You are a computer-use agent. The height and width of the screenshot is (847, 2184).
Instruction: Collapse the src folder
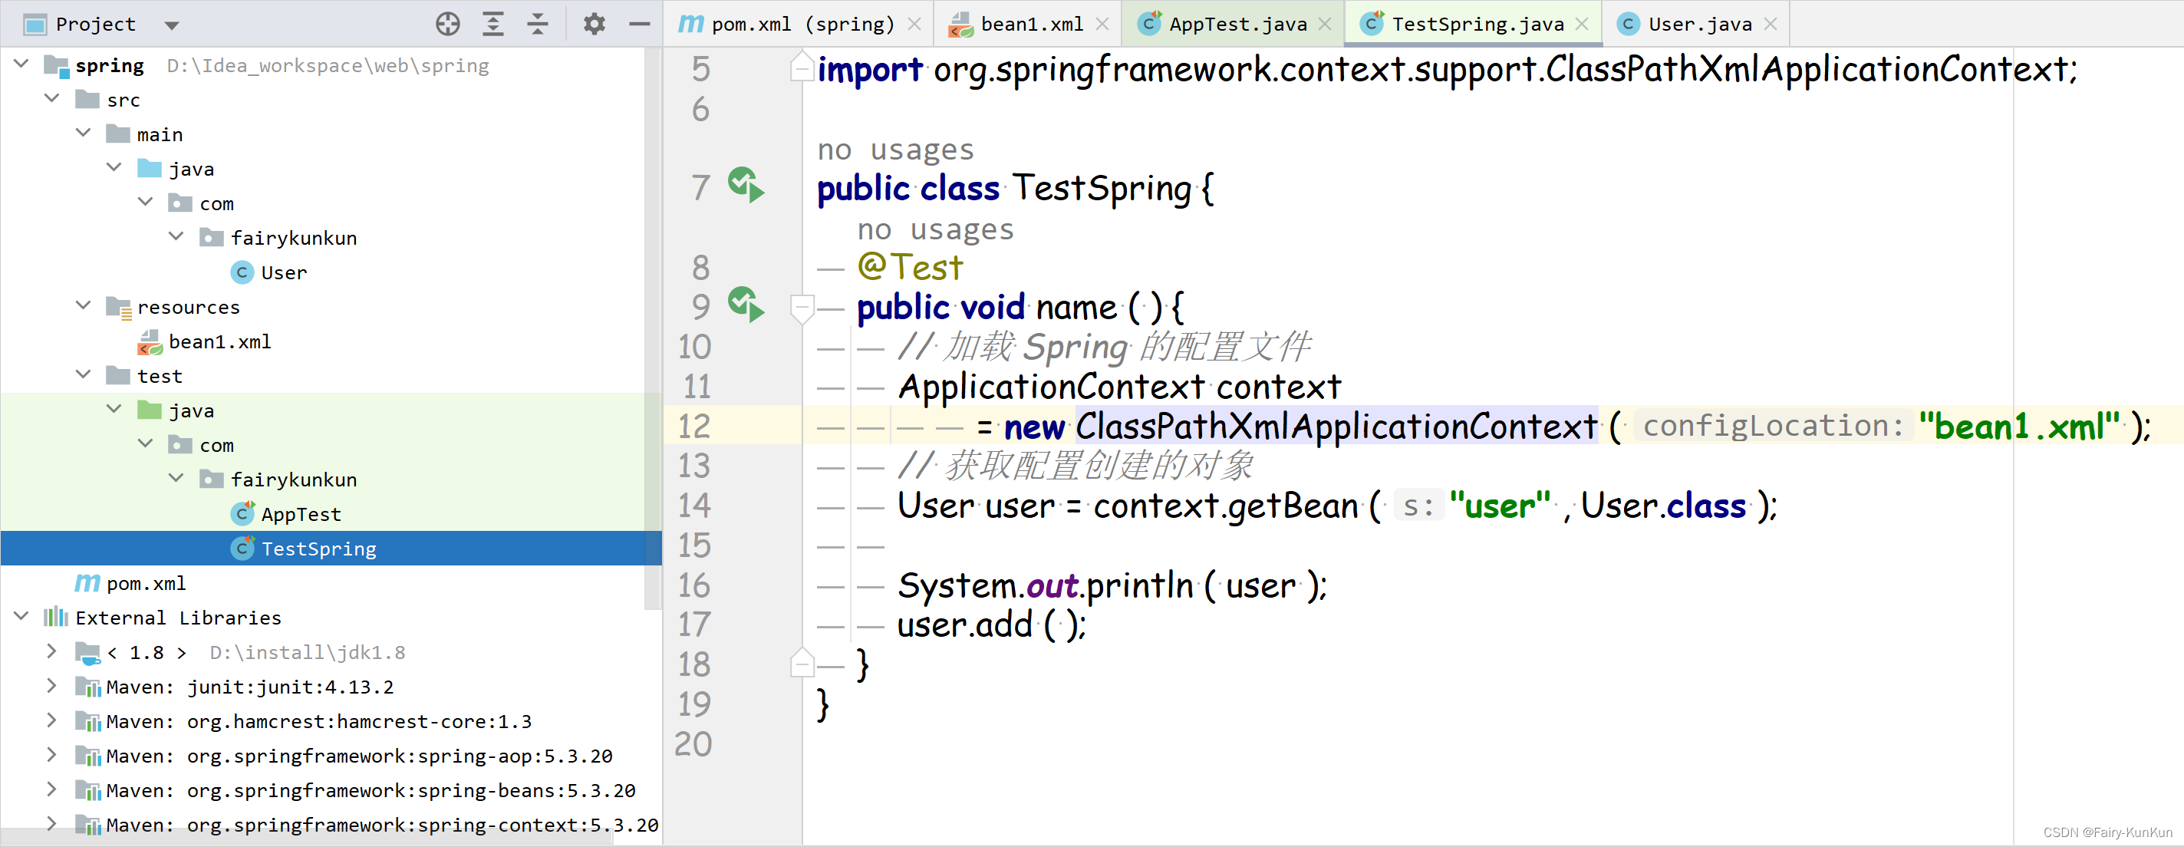(53, 98)
